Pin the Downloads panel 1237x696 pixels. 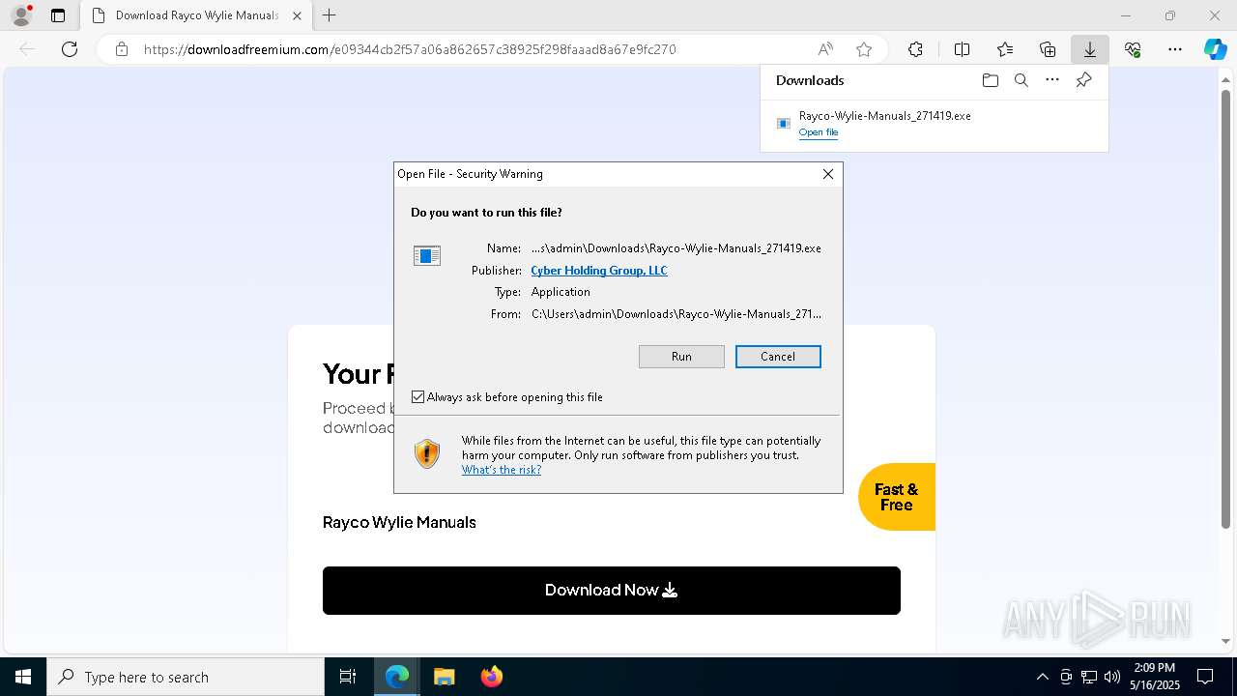coord(1083,80)
